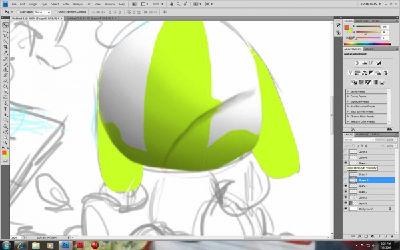Viewport: 400px width, 250px height.
Task: Click the Add layer style fx icon
Action: [360, 237]
